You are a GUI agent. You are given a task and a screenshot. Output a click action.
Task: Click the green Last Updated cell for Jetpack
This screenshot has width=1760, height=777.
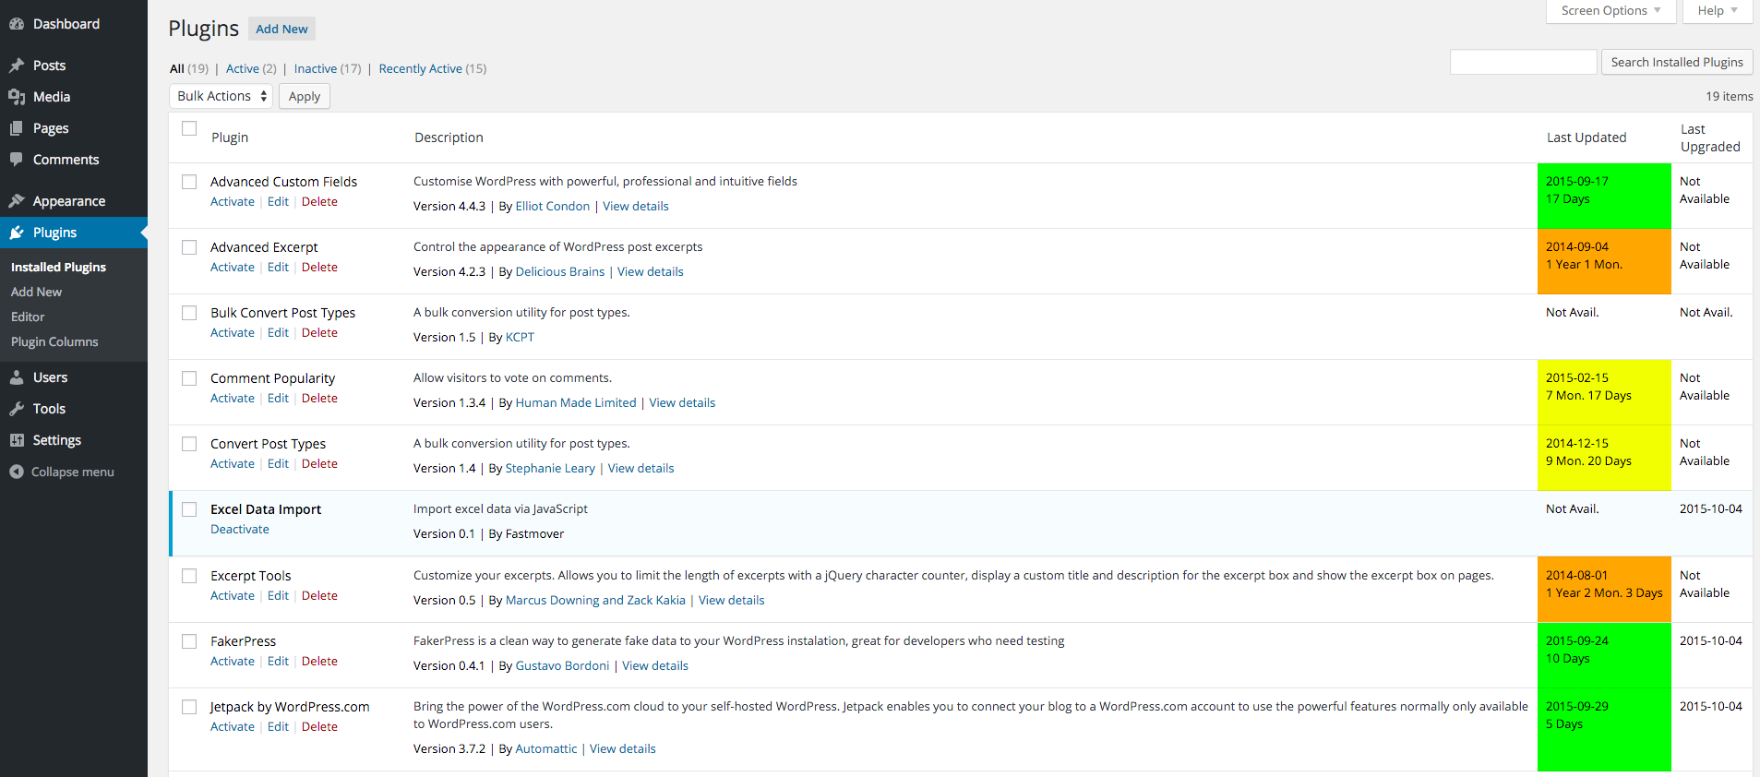tap(1604, 730)
